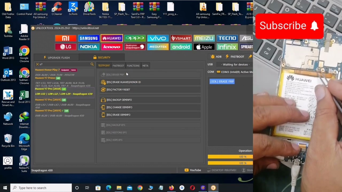
Task: Click the blue [EDL] ERASE FRP button
Action: 222,81
